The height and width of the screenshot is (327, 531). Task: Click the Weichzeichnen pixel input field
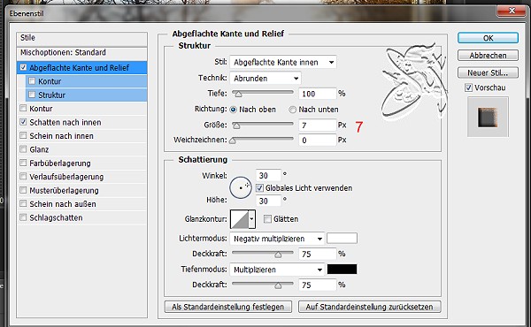318,140
